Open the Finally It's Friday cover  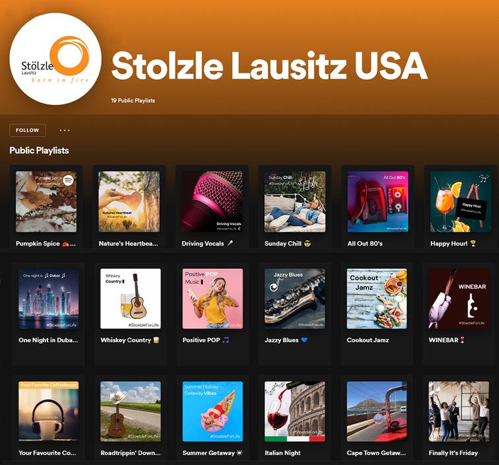click(459, 411)
